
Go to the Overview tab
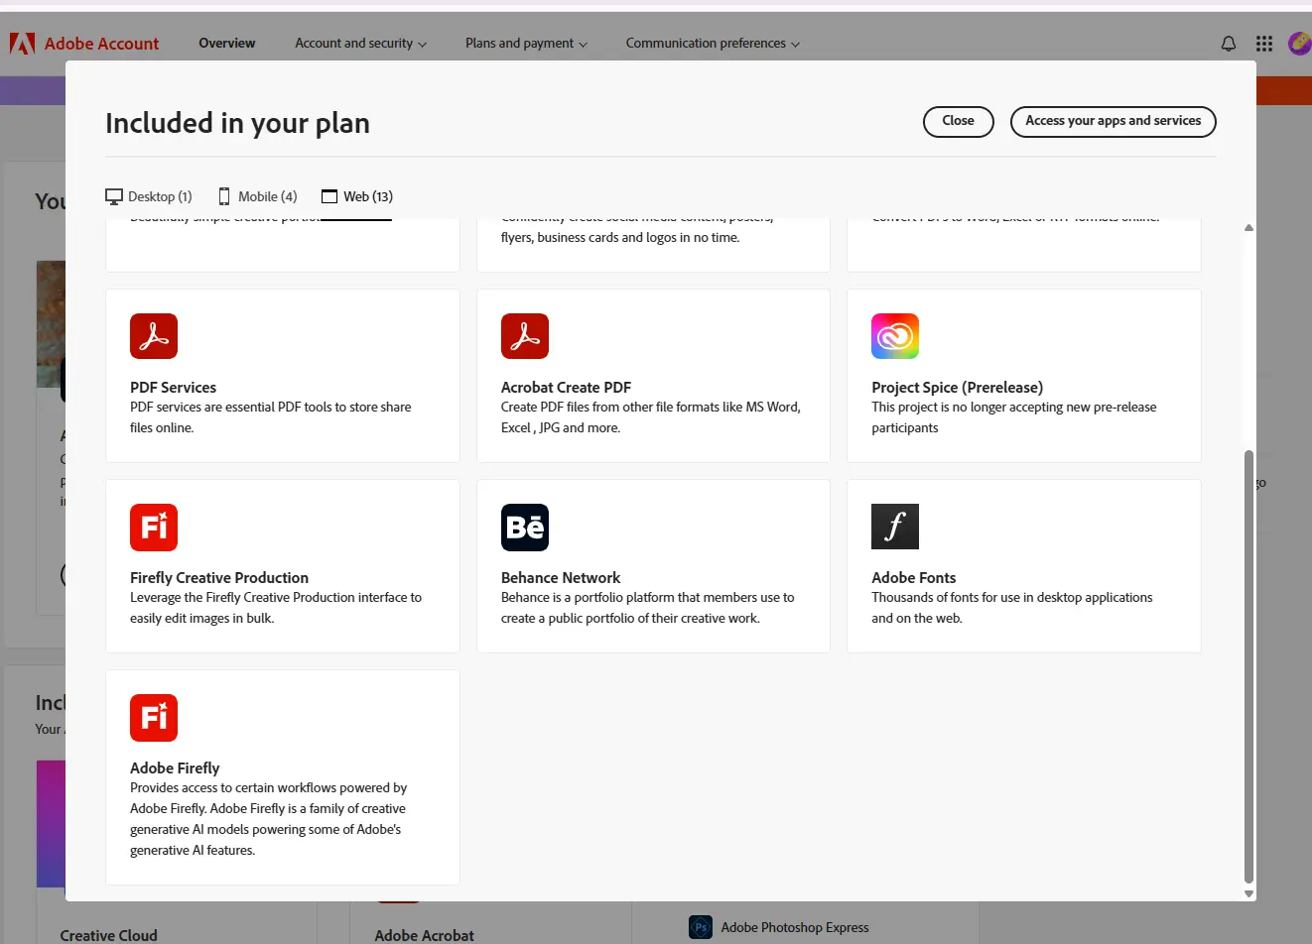click(x=227, y=44)
